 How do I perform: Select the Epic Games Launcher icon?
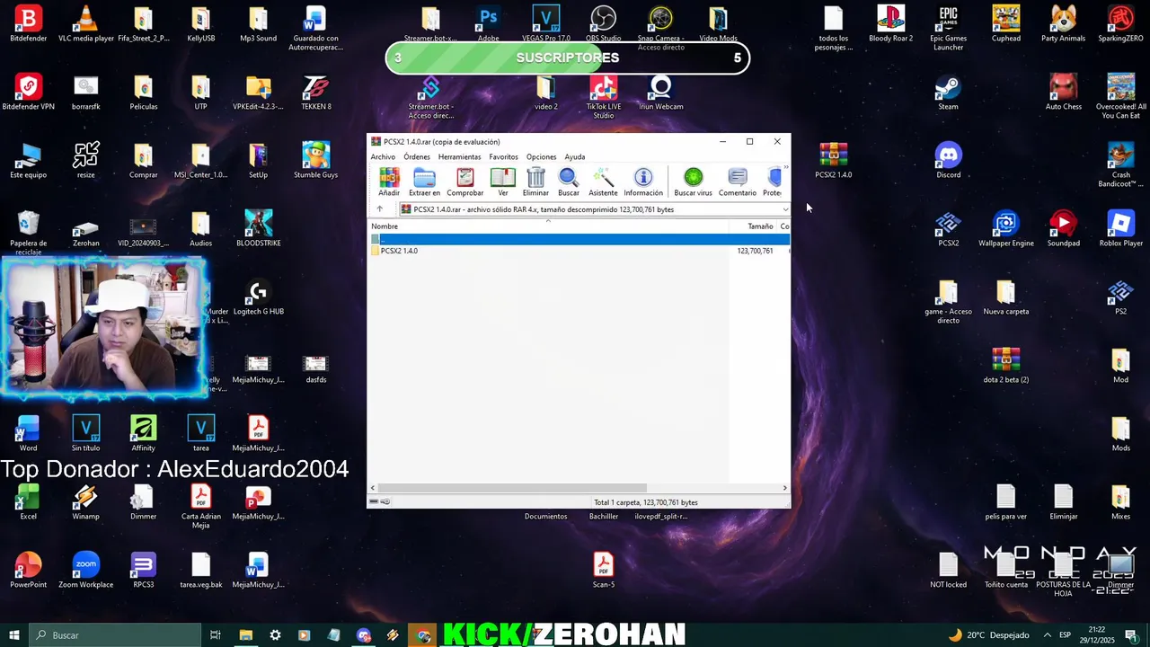point(948,28)
